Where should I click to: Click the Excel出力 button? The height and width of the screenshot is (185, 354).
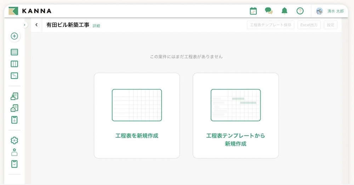(x=309, y=25)
